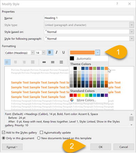Pick the orange theme color swatch
The width and height of the screenshot is (136, 153).
(106, 68)
